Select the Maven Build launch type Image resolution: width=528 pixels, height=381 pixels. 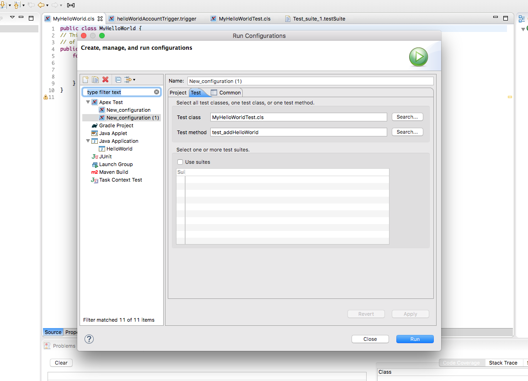point(113,172)
